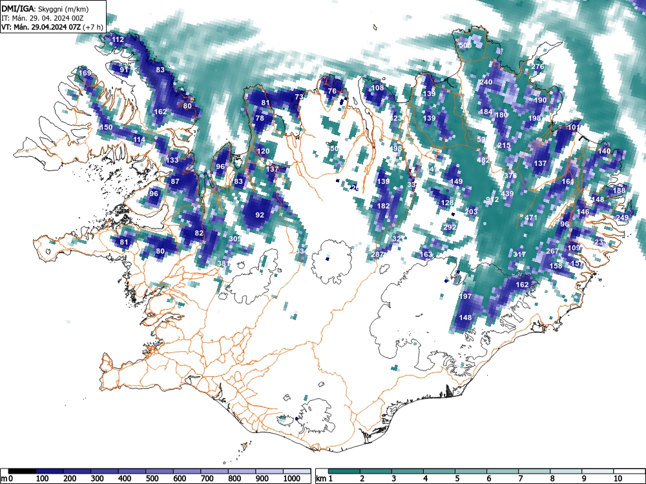Click the "1000" label on the metre scale
The height and width of the screenshot is (484, 646).
point(292,479)
